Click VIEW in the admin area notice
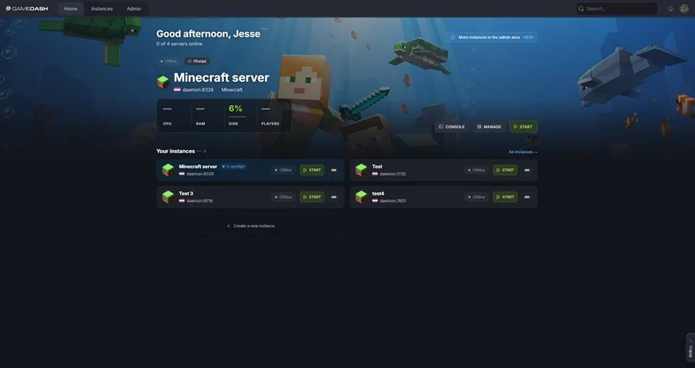The width and height of the screenshot is (695, 368). coord(528,37)
